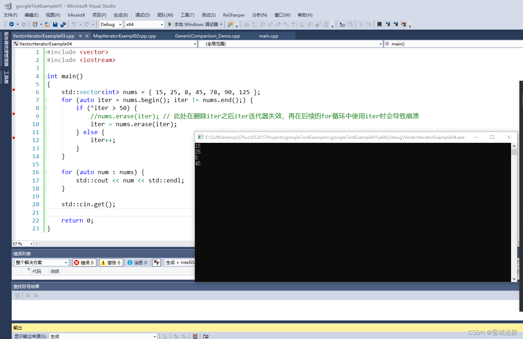Viewport: 523px width, 339px height.
Task: Pin the VectorIteratorExample03.cpp tab
Action: [80, 36]
